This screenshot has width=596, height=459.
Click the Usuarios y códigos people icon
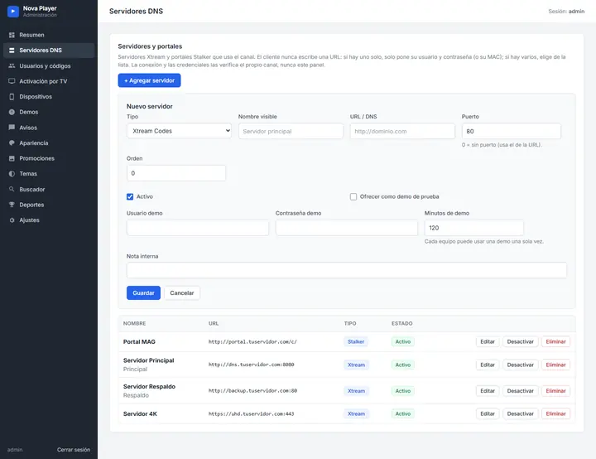[12, 65]
